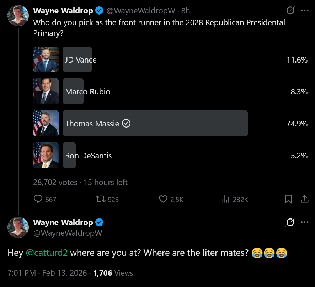Open Wayne Waldrop's avatar on top tweet

18,16
